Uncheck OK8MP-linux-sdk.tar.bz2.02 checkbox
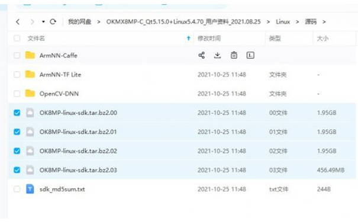Screen dimensions: 358x222 point(17,151)
